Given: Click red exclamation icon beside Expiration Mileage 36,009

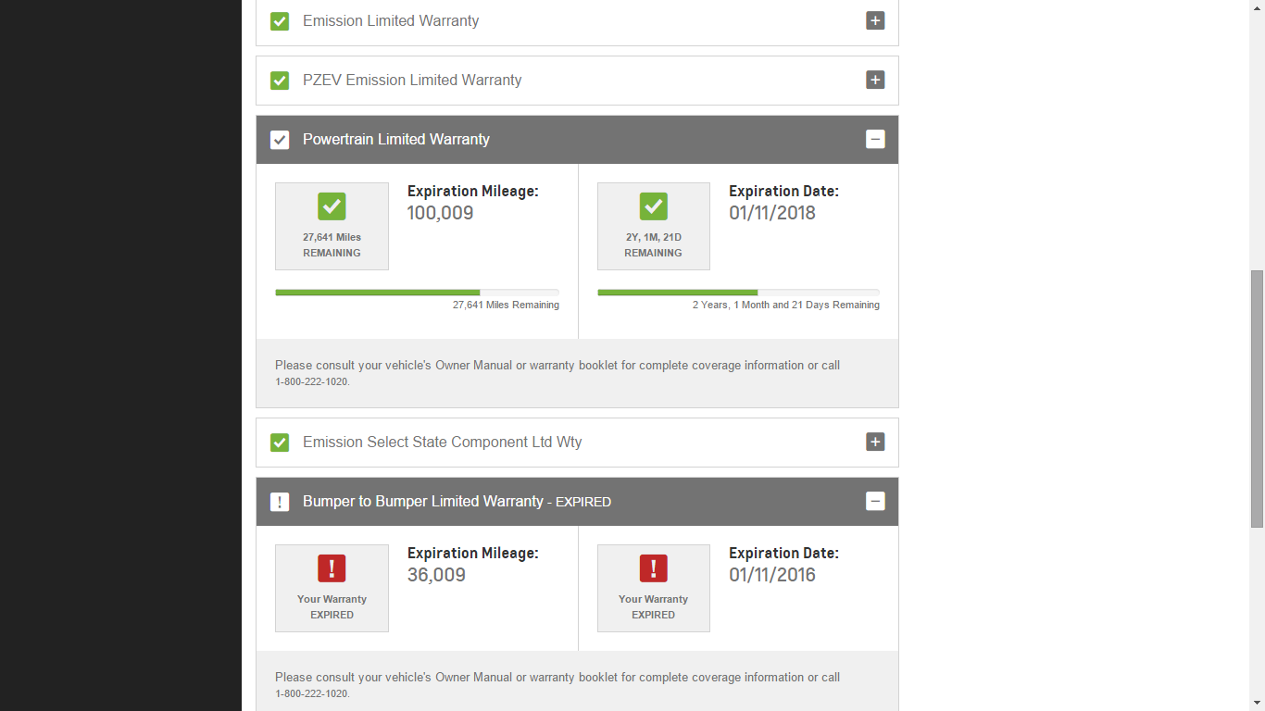Looking at the screenshot, I should coord(332,568).
